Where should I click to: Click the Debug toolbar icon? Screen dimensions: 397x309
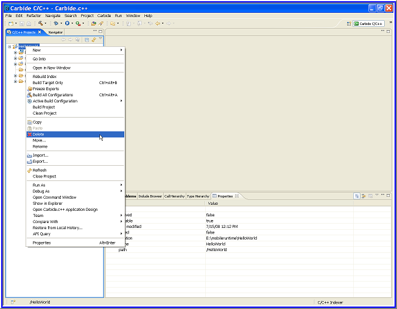point(57,23)
